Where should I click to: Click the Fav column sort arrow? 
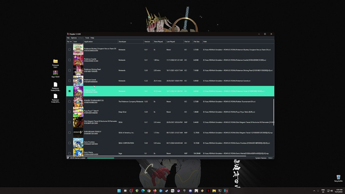71,41
